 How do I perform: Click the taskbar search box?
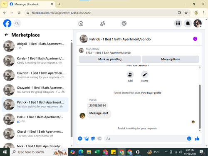click(39, 152)
